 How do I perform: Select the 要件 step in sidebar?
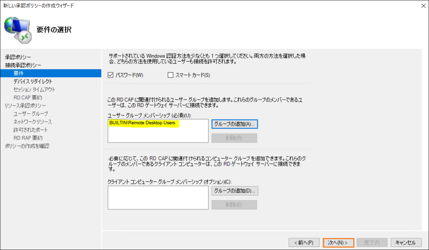pyautogui.click(x=51, y=73)
